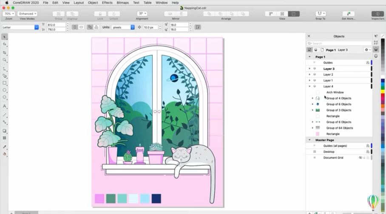Open the Inspectors panel button
386x214 pixels.
[377, 14]
